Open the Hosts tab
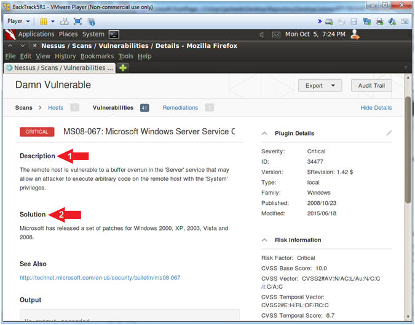The height and width of the screenshot is (325, 415). (x=55, y=108)
